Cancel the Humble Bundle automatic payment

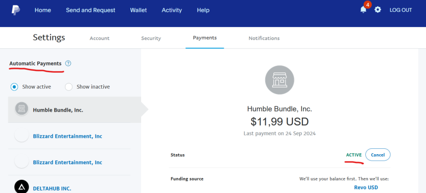coord(378,155)
